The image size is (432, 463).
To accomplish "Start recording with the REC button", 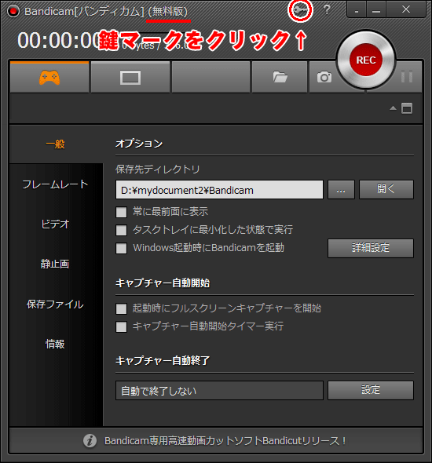I will point(366,60).
